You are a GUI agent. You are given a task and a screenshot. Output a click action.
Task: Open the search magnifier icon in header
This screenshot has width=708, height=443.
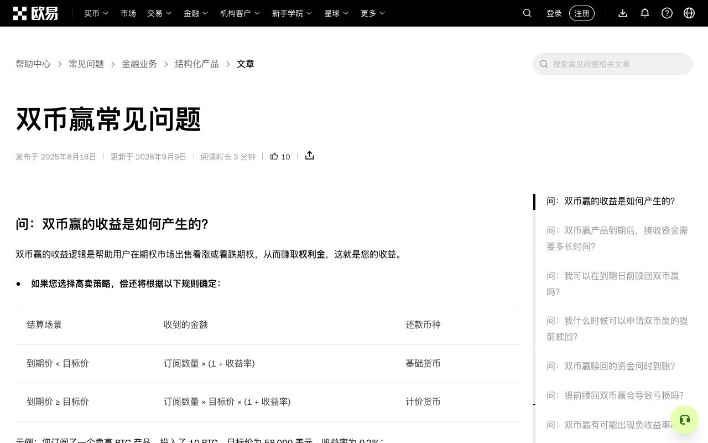point(527,13)
